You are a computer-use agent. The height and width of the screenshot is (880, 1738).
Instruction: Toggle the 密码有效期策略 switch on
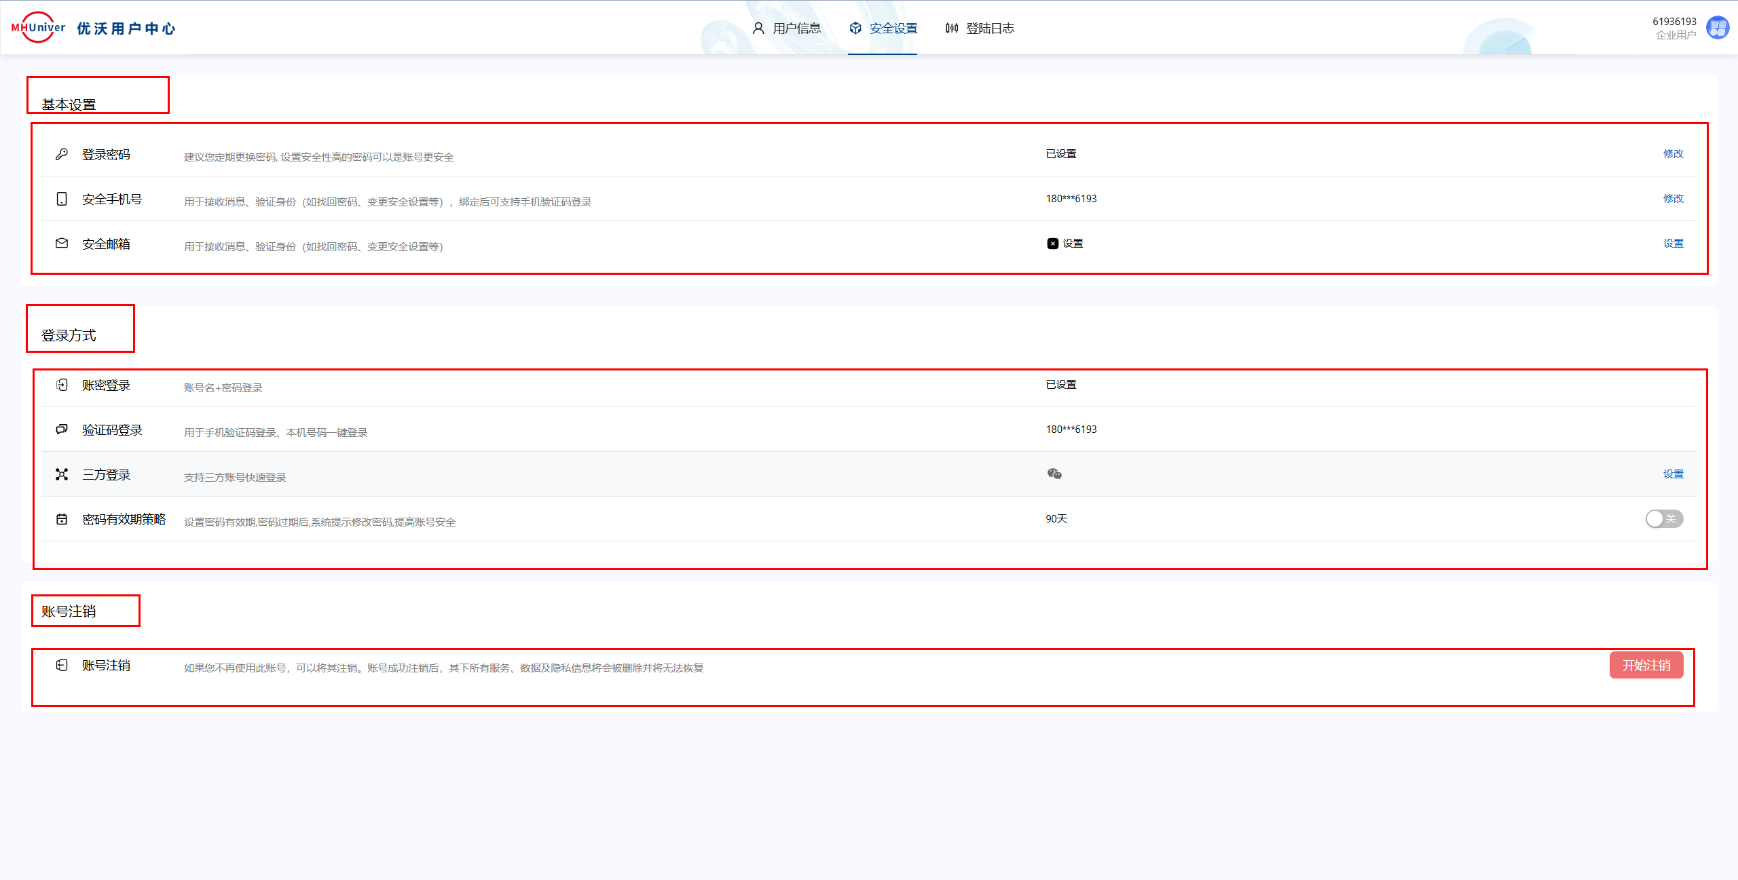pyautogui.click(x=1664, y=519)
